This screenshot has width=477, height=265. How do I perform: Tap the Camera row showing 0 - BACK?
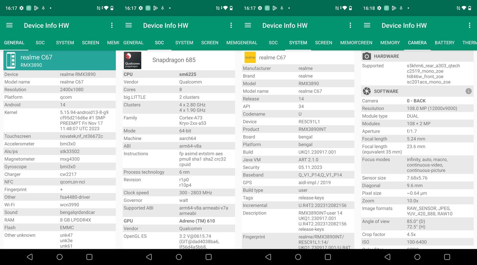tap(417, 101)
